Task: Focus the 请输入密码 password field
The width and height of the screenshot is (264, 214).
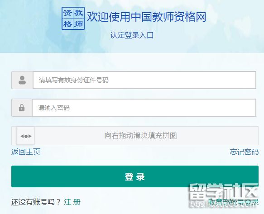Action: (x=144, y=108)
